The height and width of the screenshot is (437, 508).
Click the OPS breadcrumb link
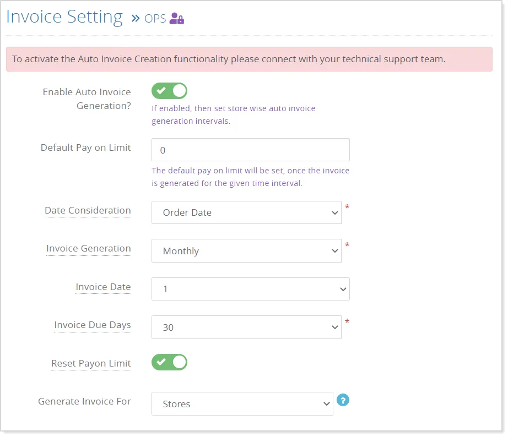(155, 18)
